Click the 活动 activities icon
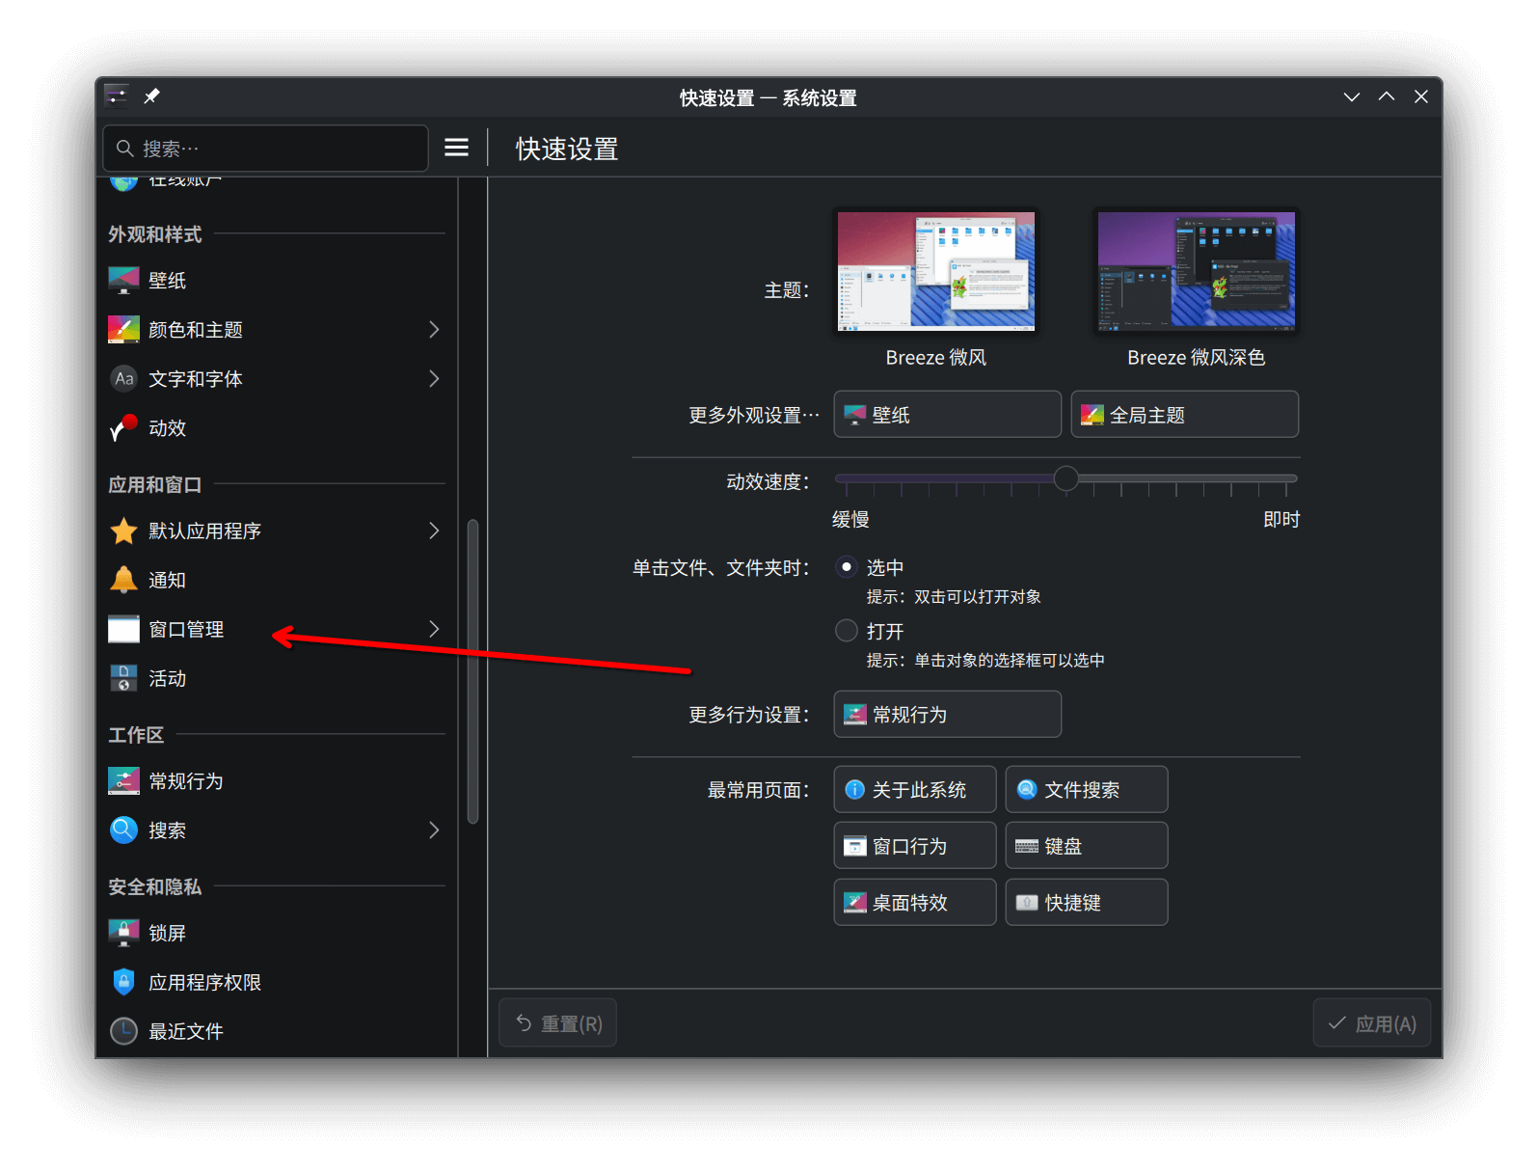The width and height of the screenshot is (1537, 1171). point(123,679)
